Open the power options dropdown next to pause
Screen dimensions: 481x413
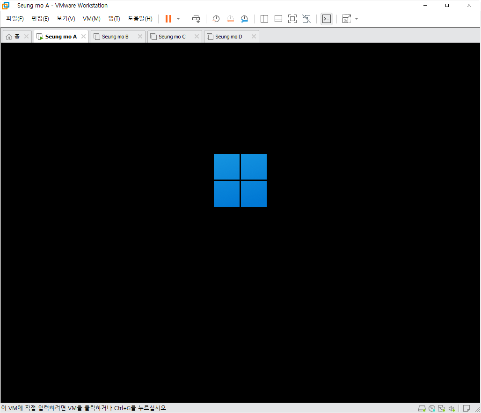178,19
